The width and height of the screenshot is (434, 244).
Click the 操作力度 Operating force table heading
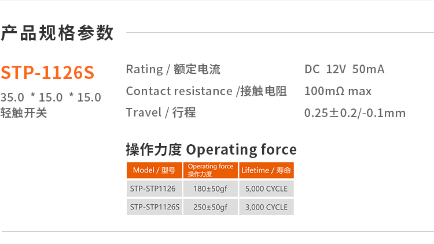click(211, 150)
